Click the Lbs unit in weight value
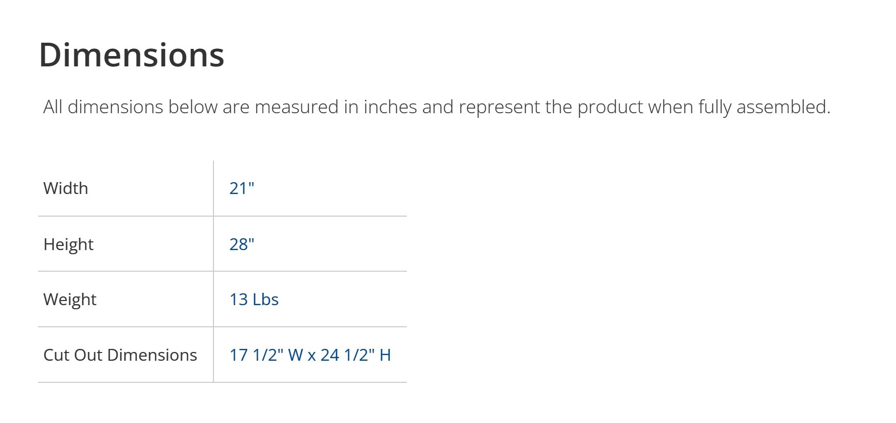Screen dimensions: 896x423 click(265, 299)
